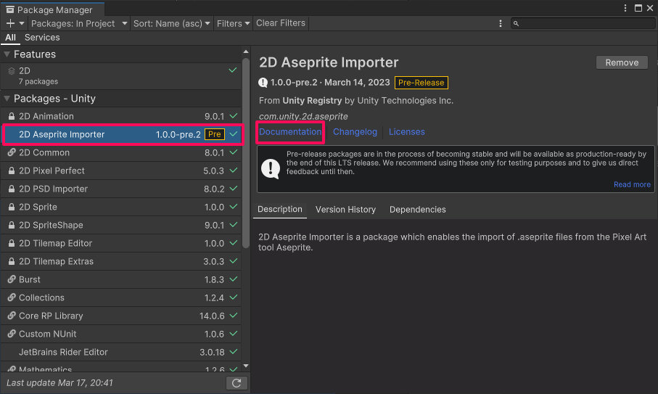Click the lock icon beside 2D Tilemap Editor

click(x=12, y=243)
